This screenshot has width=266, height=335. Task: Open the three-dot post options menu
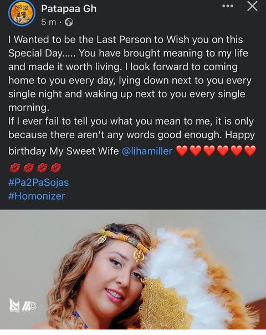coord(228,6)
